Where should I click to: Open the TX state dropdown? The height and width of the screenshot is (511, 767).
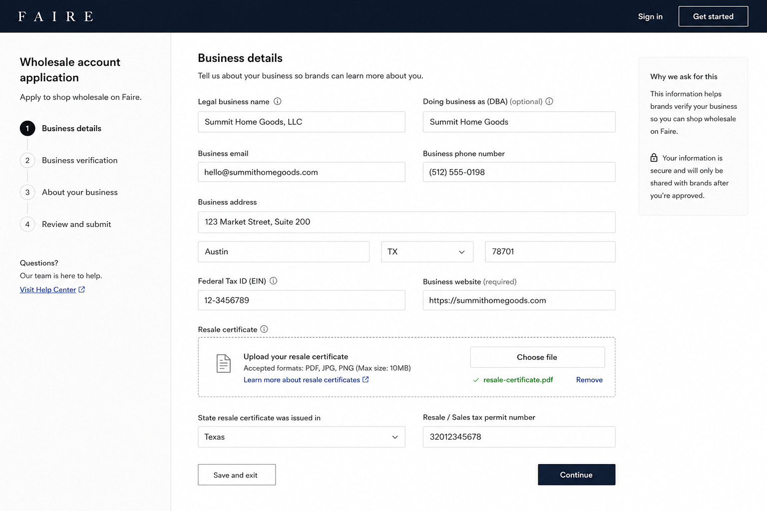[427, 252]
